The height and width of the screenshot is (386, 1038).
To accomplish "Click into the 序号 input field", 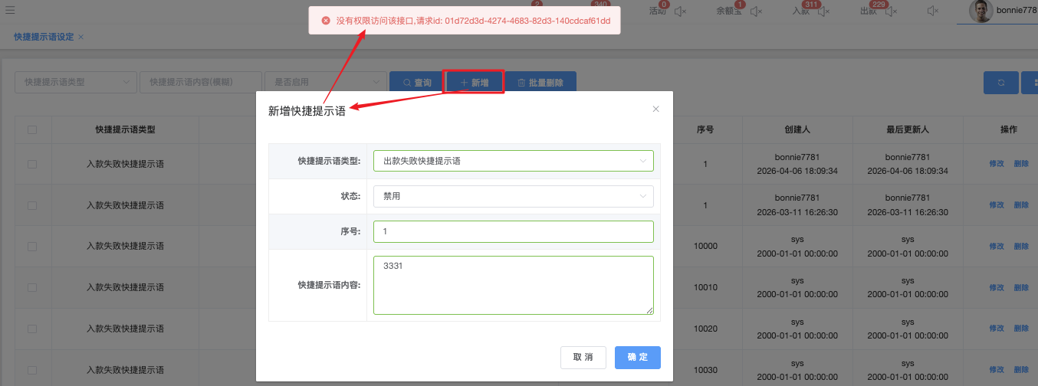I will coord(513,231).
